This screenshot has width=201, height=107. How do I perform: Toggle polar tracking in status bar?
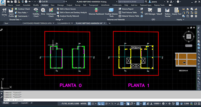click(x=106, y=103)
